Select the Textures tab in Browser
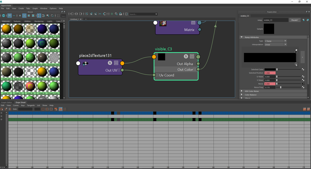 [17, 21]
